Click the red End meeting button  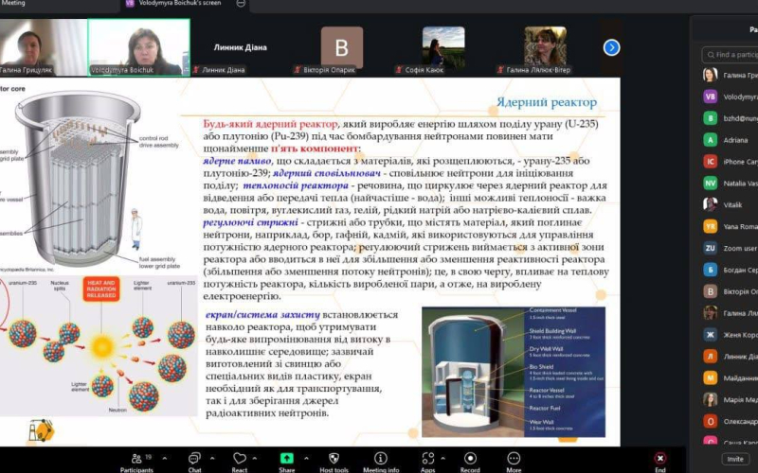pyautogui.click(x=660, y=457)
